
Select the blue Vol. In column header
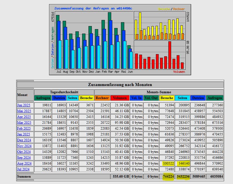[137, 98]
